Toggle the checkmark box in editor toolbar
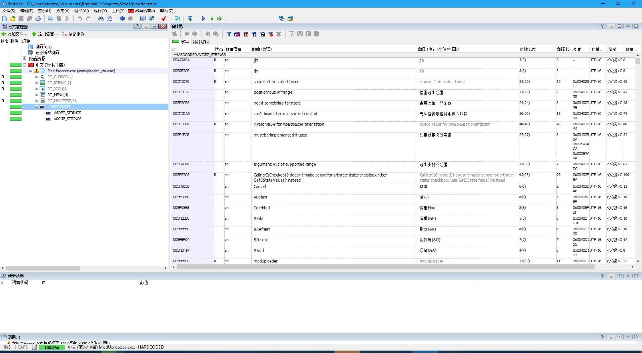This screenshot has height=353, width=642. point(292,34)
